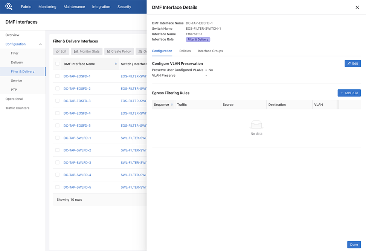Click Create Policy toolbar button
This screenshot has height=251, width=366.
pyautogui.click(x=119, y=51)
